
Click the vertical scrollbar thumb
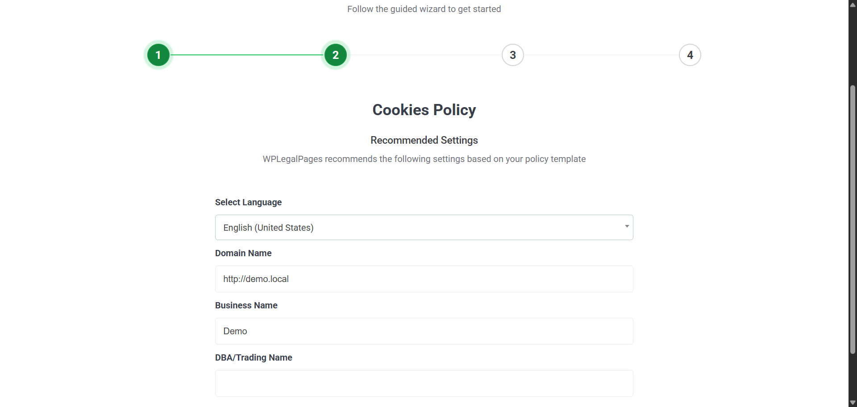click(x=853, y=219)
